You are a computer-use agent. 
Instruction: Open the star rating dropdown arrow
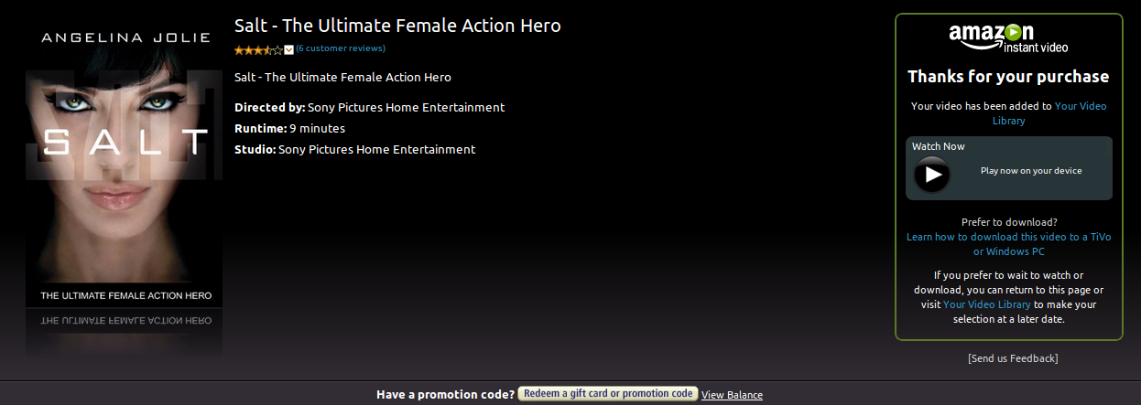pos(289,49)
